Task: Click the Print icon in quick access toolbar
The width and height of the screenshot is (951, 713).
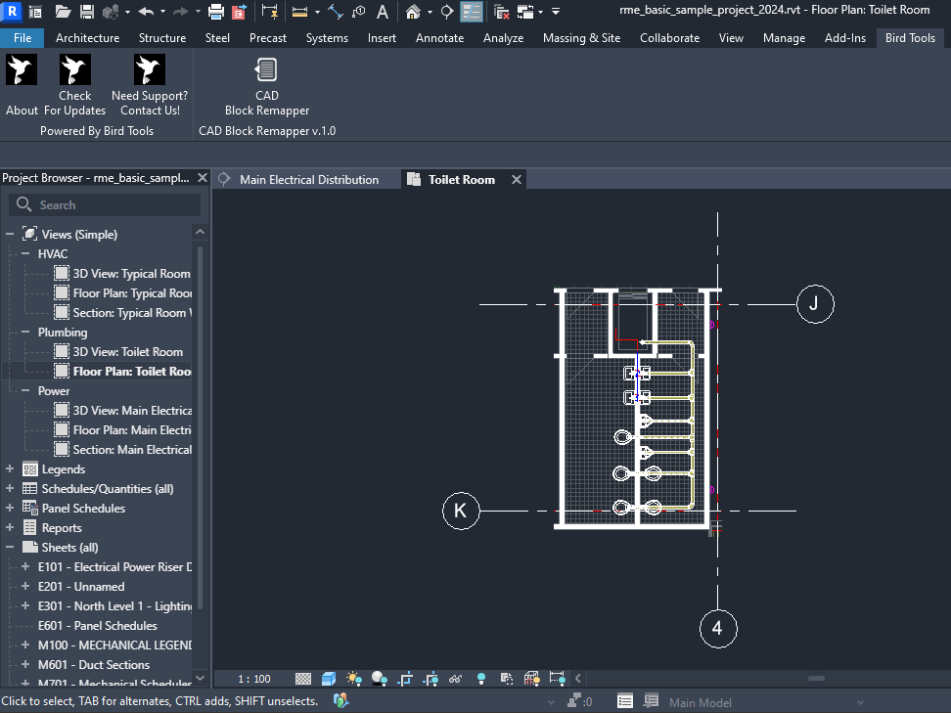Action: point(216,12)
